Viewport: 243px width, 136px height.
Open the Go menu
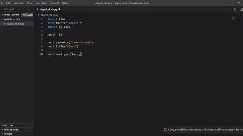(37, 3)
